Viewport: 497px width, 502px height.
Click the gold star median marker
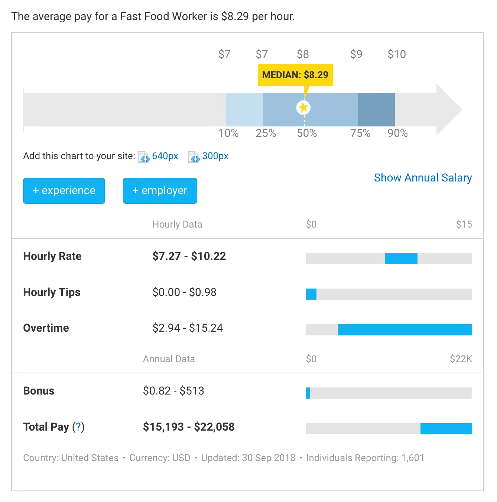click(303, 108)
